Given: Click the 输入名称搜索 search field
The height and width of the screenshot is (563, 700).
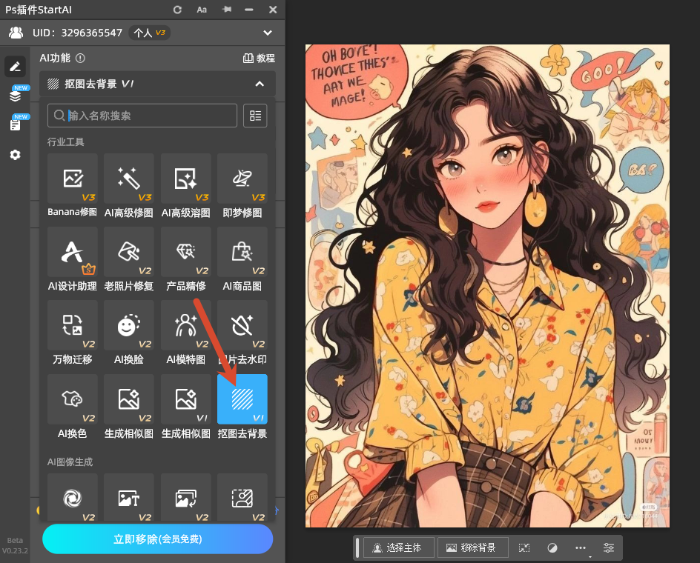Looking at the screenshot, I should click(x=148, y=116).
